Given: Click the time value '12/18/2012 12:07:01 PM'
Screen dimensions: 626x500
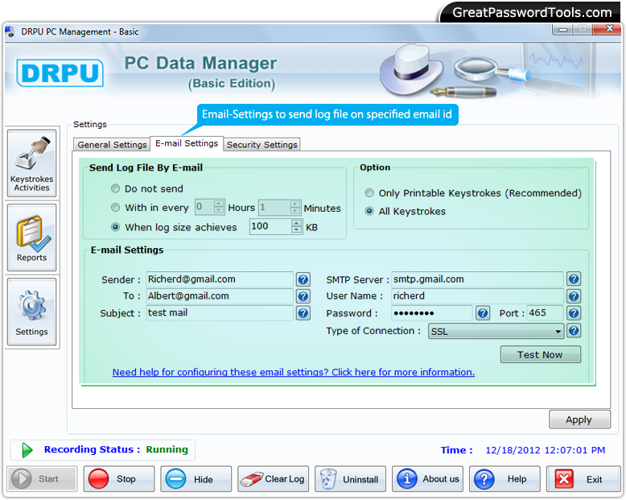Looking at the screenshot, I should (546, 450).
